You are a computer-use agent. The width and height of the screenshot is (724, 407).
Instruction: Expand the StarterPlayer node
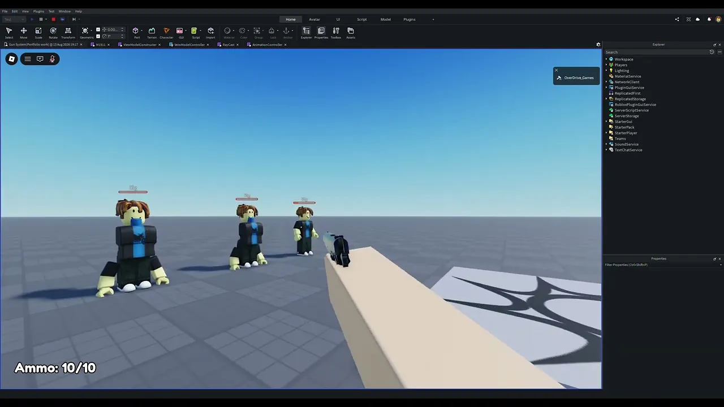click(606, 133)
